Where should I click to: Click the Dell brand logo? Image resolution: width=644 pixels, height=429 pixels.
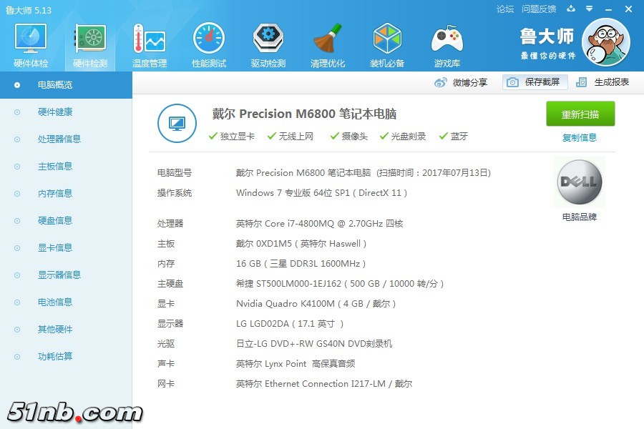coord(579,182)
